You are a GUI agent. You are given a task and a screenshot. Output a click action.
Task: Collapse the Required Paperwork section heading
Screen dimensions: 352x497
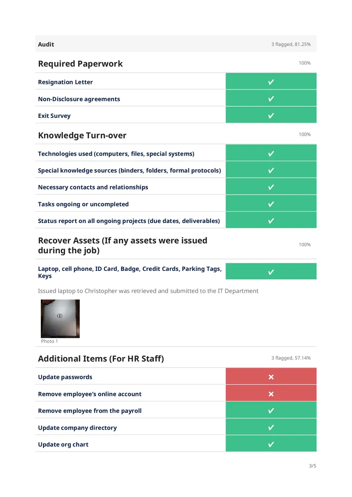coord(80,64)
